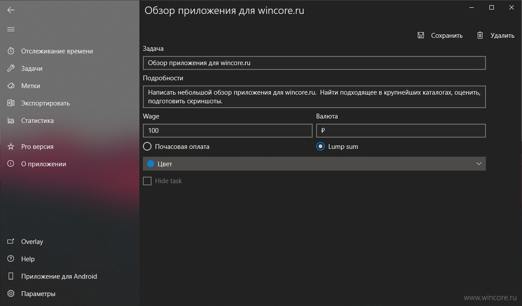Open the Help menu entry
This screenshot has height=306, width=522.
click(x=28, y=259)
